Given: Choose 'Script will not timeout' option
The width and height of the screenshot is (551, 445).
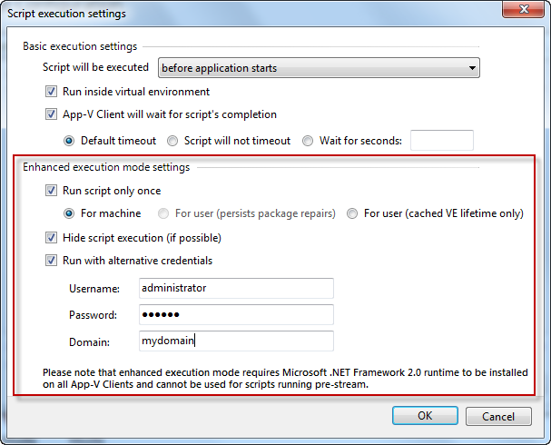Looking at the screenshot, I should click(172, 141).
